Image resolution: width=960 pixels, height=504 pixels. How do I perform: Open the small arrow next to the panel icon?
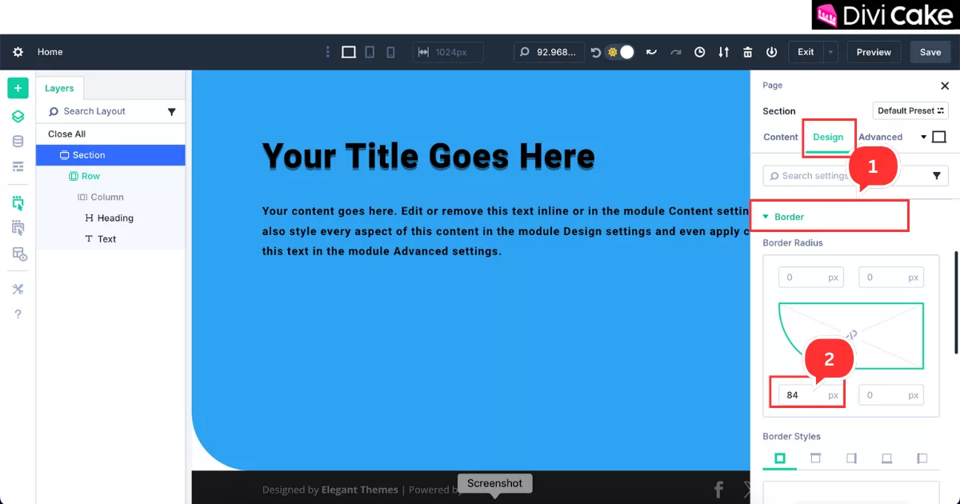tap(923, 137)
